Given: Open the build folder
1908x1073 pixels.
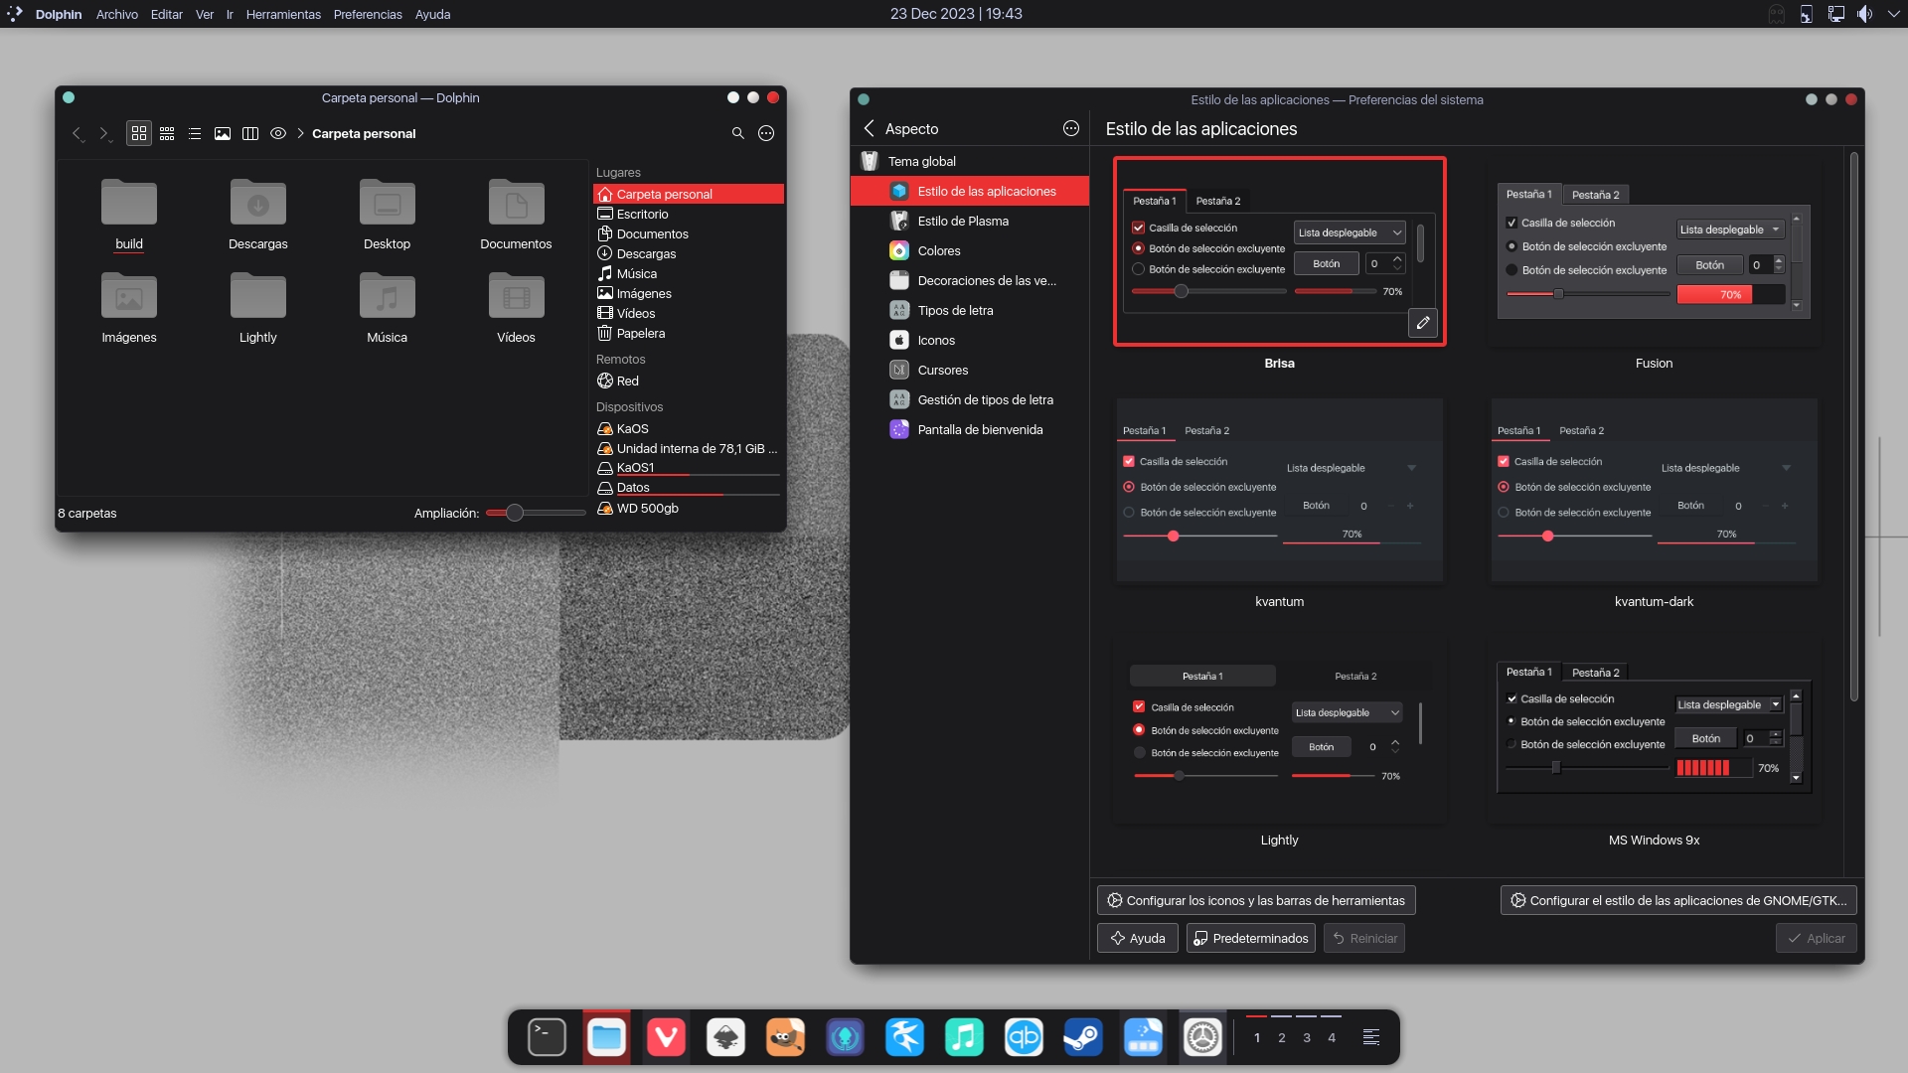Looking at the screenshot, I should (x=129, y=215).
